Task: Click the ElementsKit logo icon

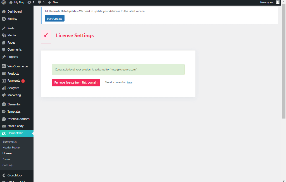Action: point(4,133)
